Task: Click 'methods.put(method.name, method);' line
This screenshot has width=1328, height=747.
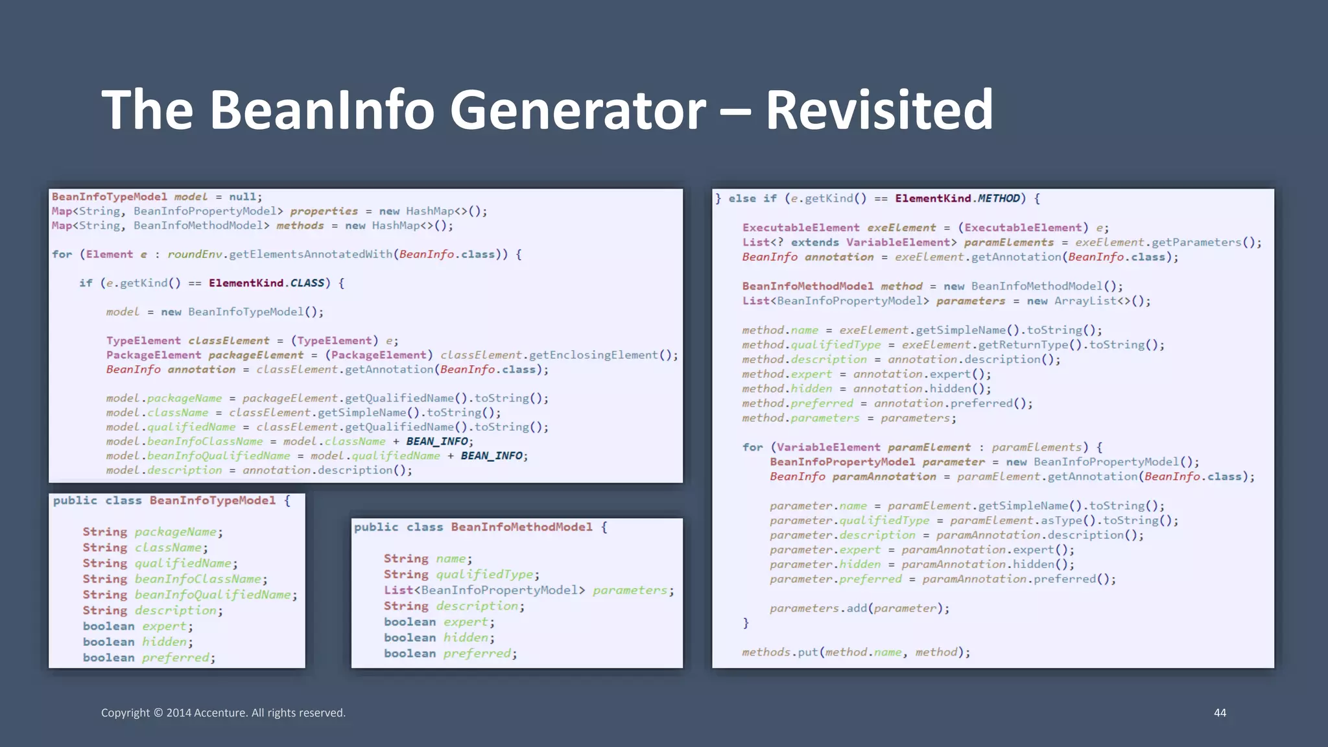Action: (857, 652)
